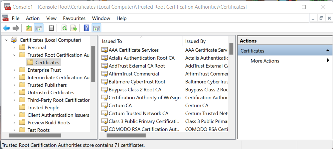Expand Third-Party Root Certification node

pos(14,100)
